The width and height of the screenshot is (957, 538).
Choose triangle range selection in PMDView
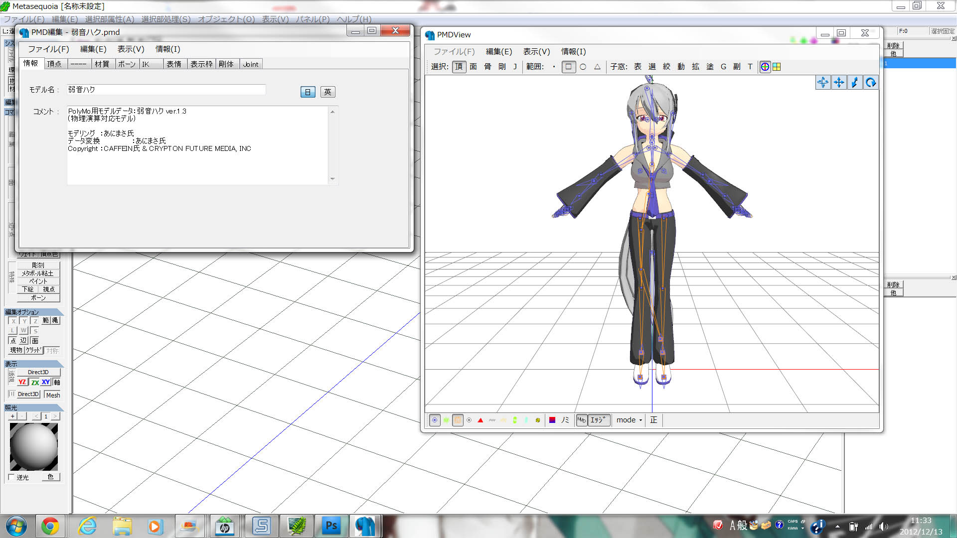(x=597, y=67)
